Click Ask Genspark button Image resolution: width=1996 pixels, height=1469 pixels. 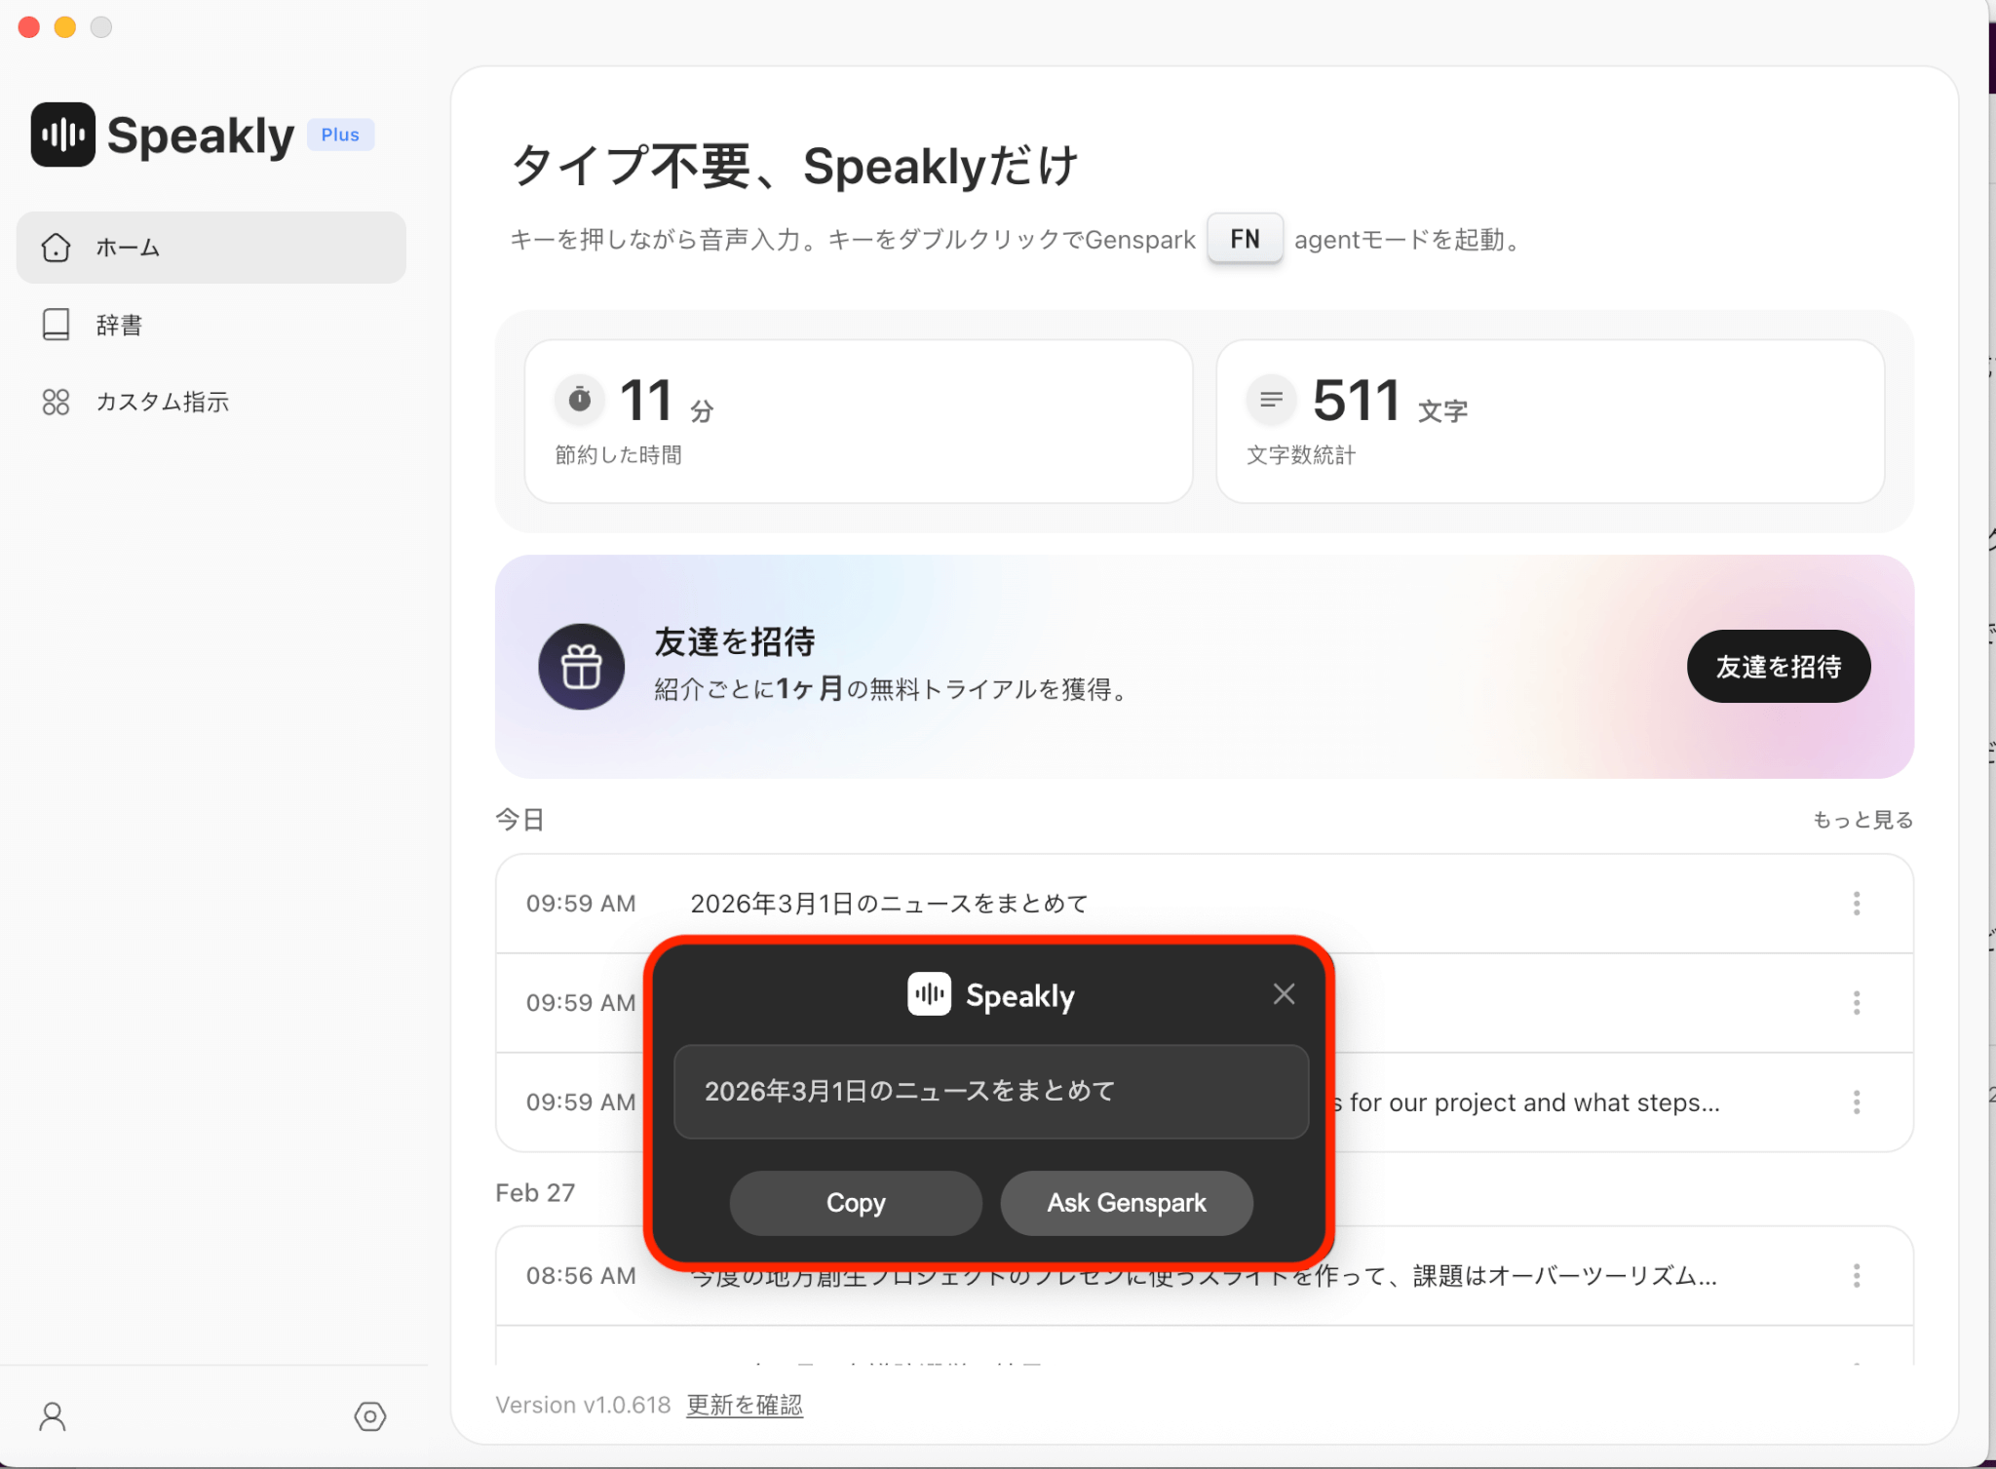tap(1126, 1203)
